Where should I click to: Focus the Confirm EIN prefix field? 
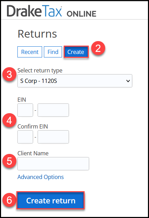(25, 137)
